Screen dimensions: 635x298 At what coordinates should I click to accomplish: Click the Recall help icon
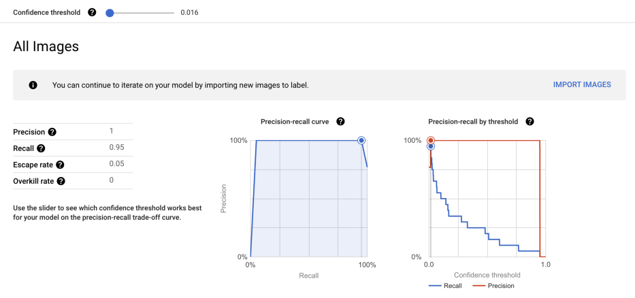click(x=41, y=148)
